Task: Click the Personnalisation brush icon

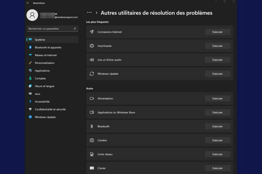Action: click(x=30, y=63)
